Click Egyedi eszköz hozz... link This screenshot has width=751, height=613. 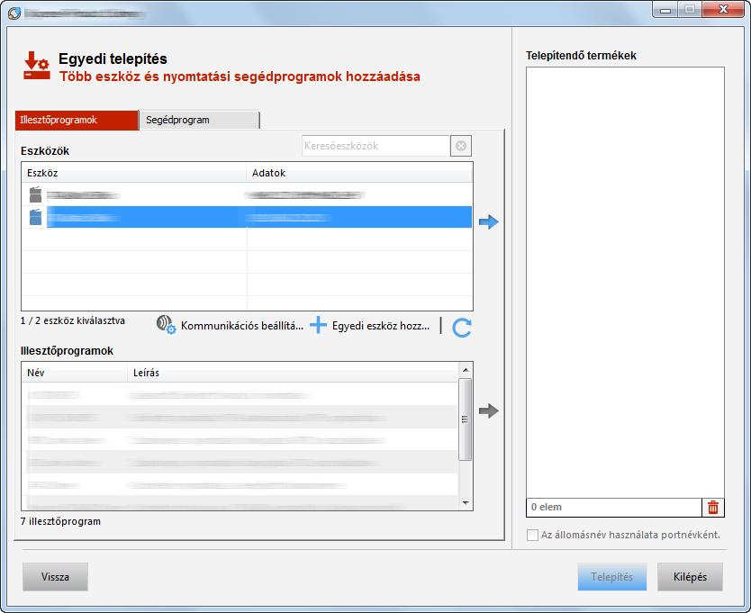[381, 326]
